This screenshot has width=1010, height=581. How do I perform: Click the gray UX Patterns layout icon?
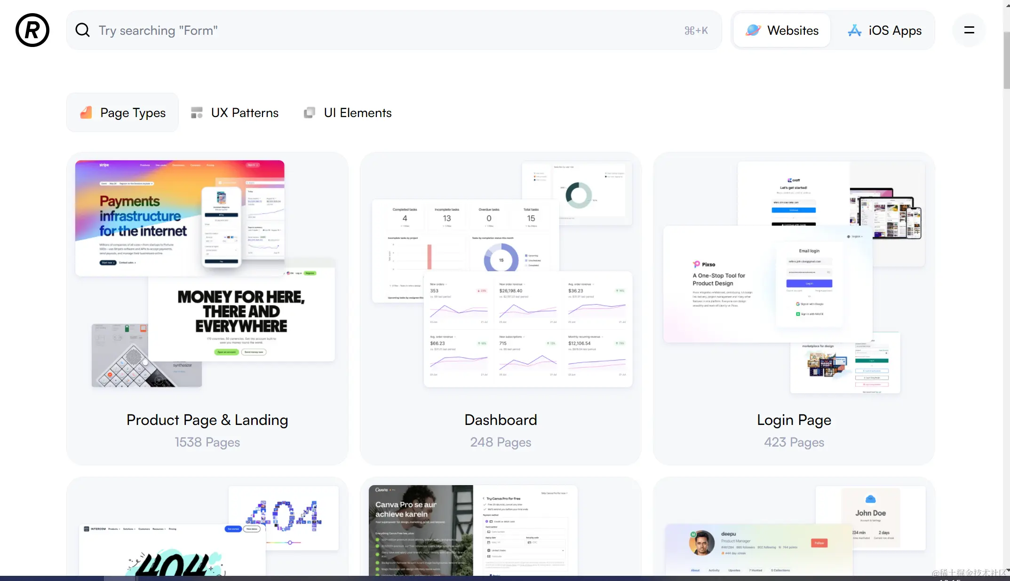(x=197, y=113)
